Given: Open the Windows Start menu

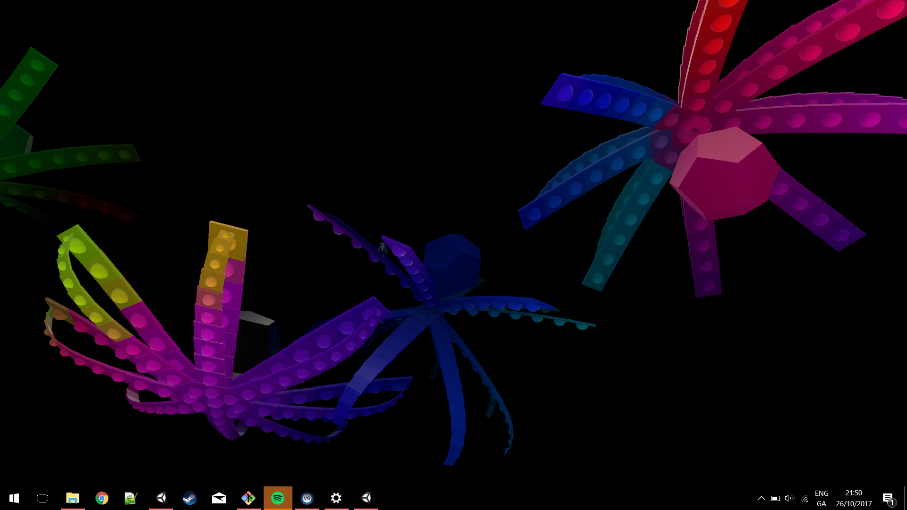Looking at the screenshot, I should point(14,498).
